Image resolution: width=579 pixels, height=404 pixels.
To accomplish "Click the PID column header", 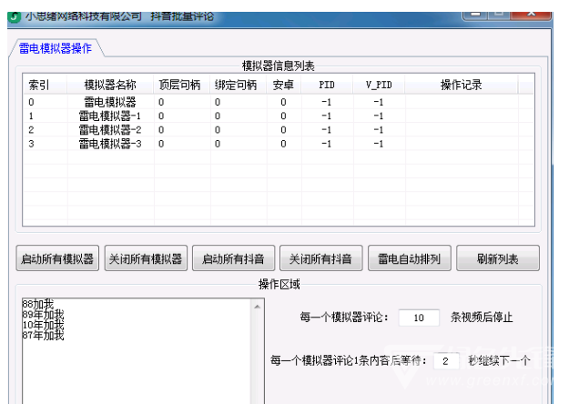I will 327,85.
